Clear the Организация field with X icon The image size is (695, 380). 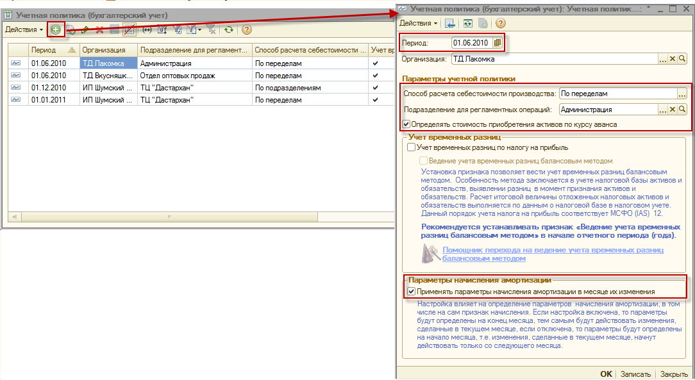pos(673,59)
